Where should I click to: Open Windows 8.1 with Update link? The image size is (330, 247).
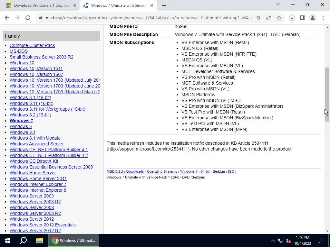35,138
